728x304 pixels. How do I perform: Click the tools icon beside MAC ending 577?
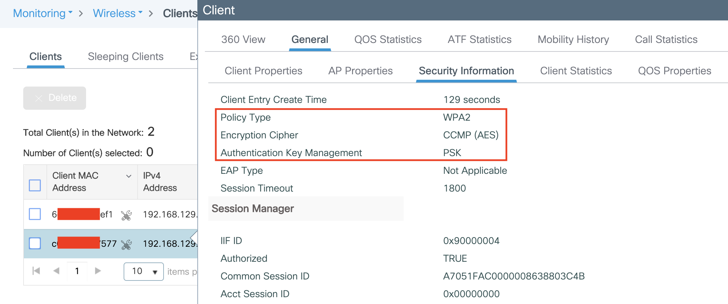click(x=126, y=244)
